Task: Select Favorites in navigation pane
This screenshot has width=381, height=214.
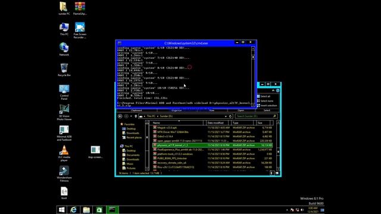Action: click(x=127, y=124)
